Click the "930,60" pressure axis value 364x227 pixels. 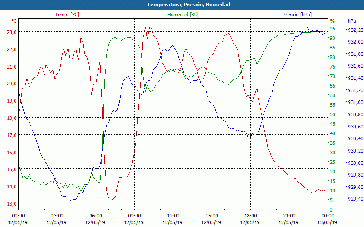[x=354, y=127]
